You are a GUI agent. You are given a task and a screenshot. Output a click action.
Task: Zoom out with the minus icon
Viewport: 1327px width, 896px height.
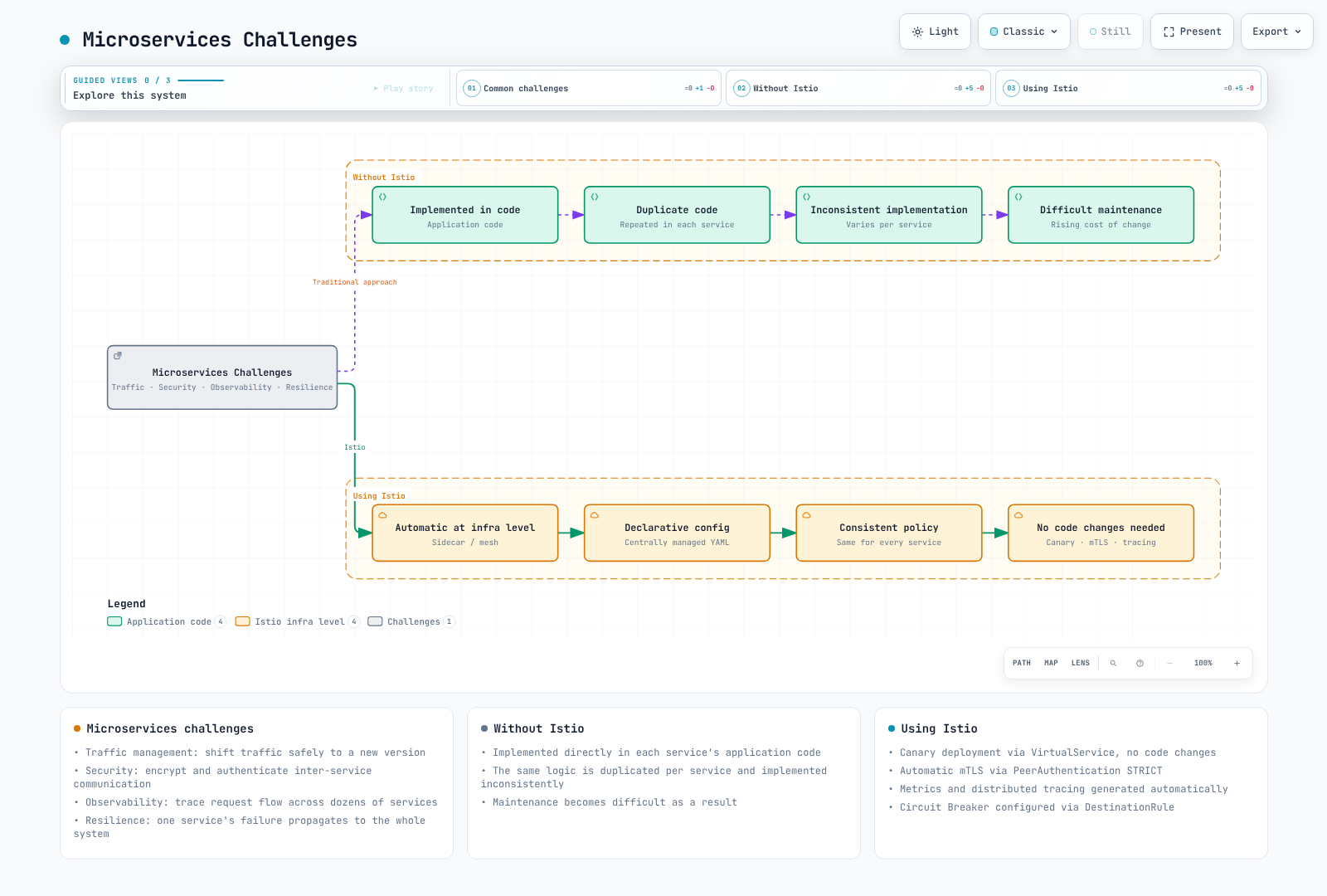point(1169,663)
